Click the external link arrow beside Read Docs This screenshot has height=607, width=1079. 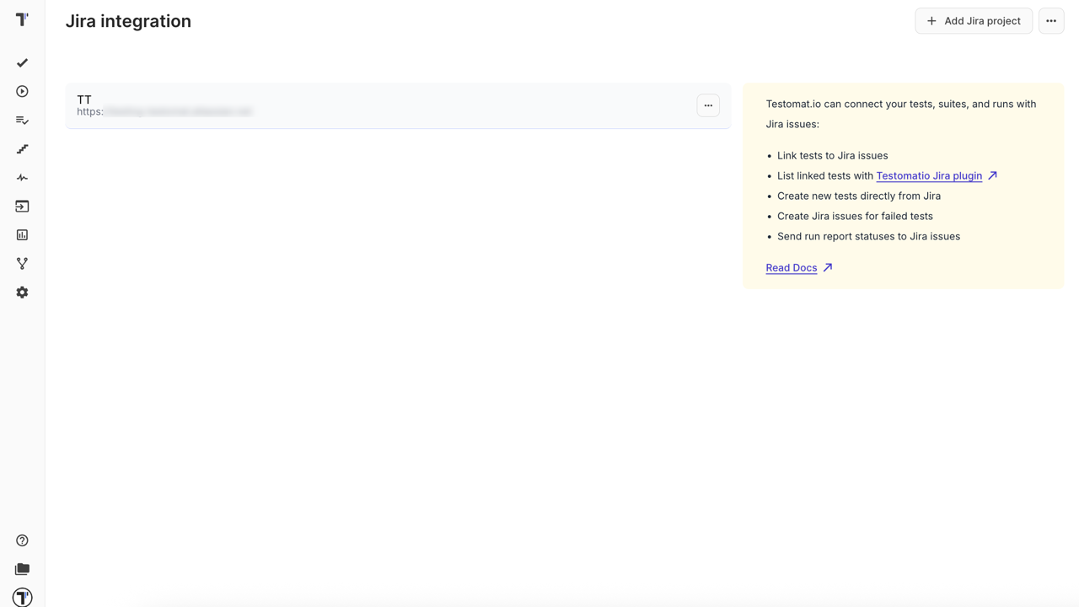point(826,267)
